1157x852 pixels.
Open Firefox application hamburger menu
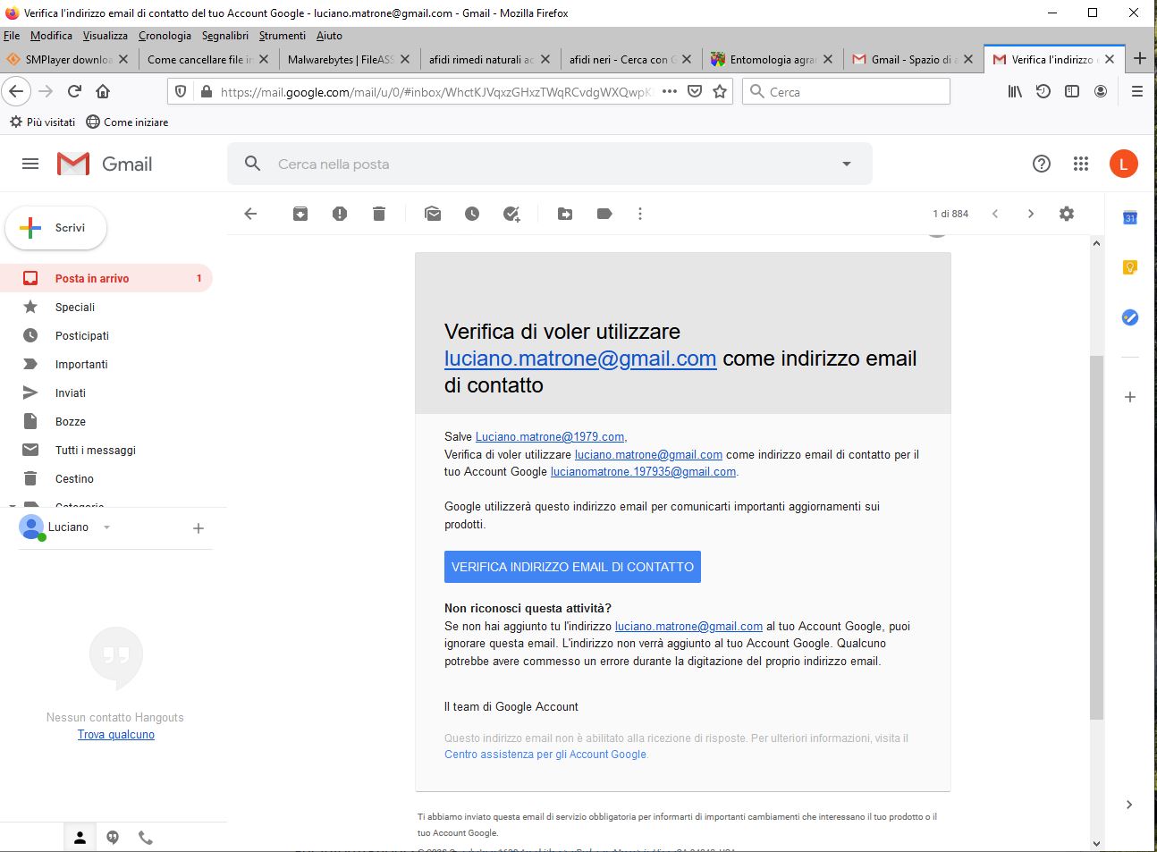(x=1137, y=91)
